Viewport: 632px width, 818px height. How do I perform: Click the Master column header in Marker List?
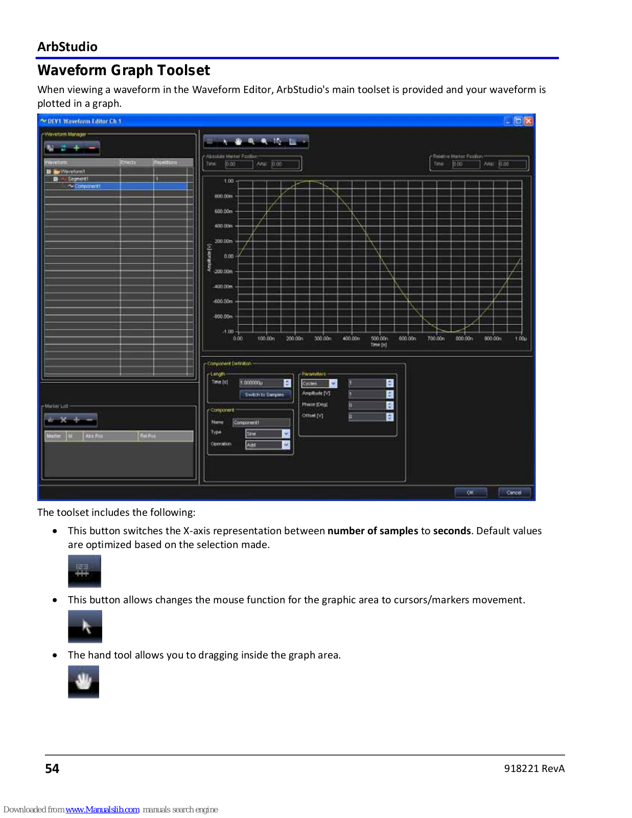(56, 436)
